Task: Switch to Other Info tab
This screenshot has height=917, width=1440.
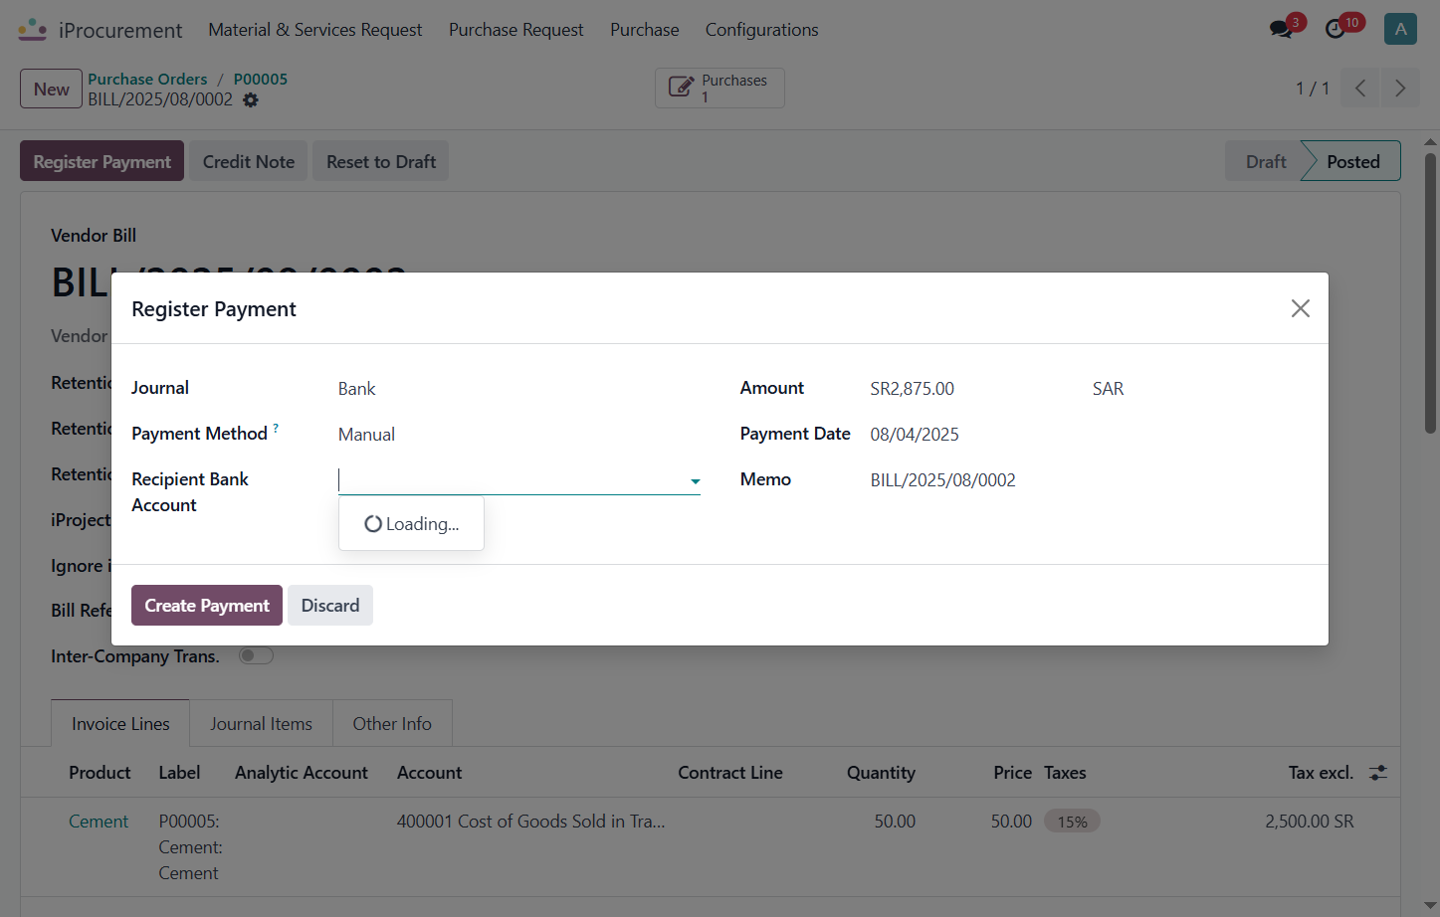Action: (392, 723)
